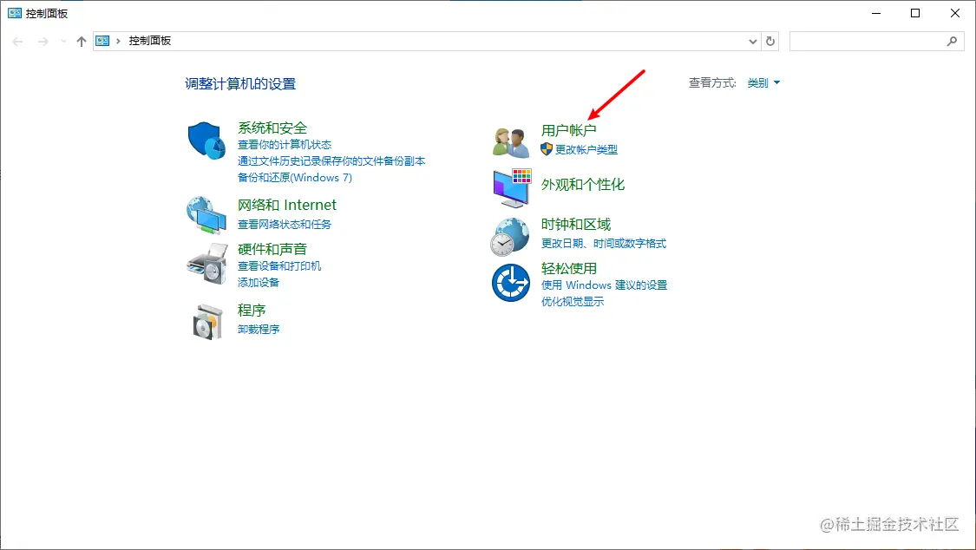976x550 pixels.
Task: Click the 更改帐户类型 link
Action: click(x=586, y=149)
